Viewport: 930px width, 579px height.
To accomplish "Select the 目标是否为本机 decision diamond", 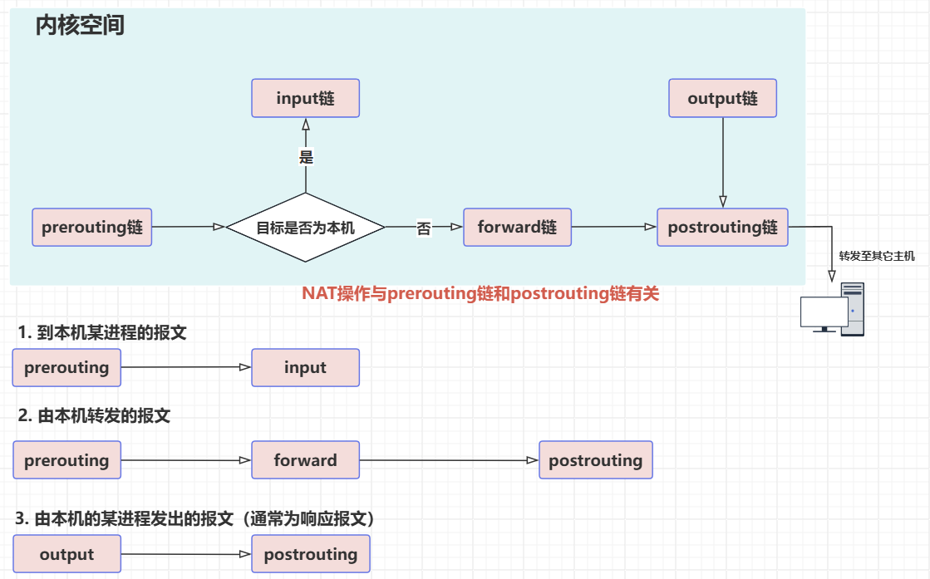I will click(x=306, y=227).
